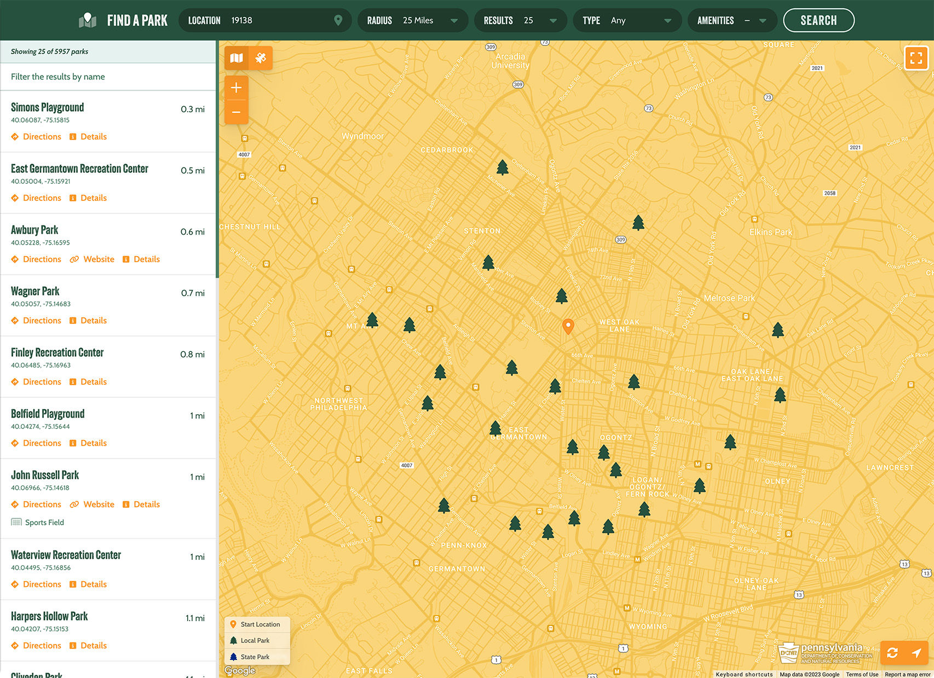934x678 pixels.
Task: Expand the Results count dropdown
Action: click(520, 20)
